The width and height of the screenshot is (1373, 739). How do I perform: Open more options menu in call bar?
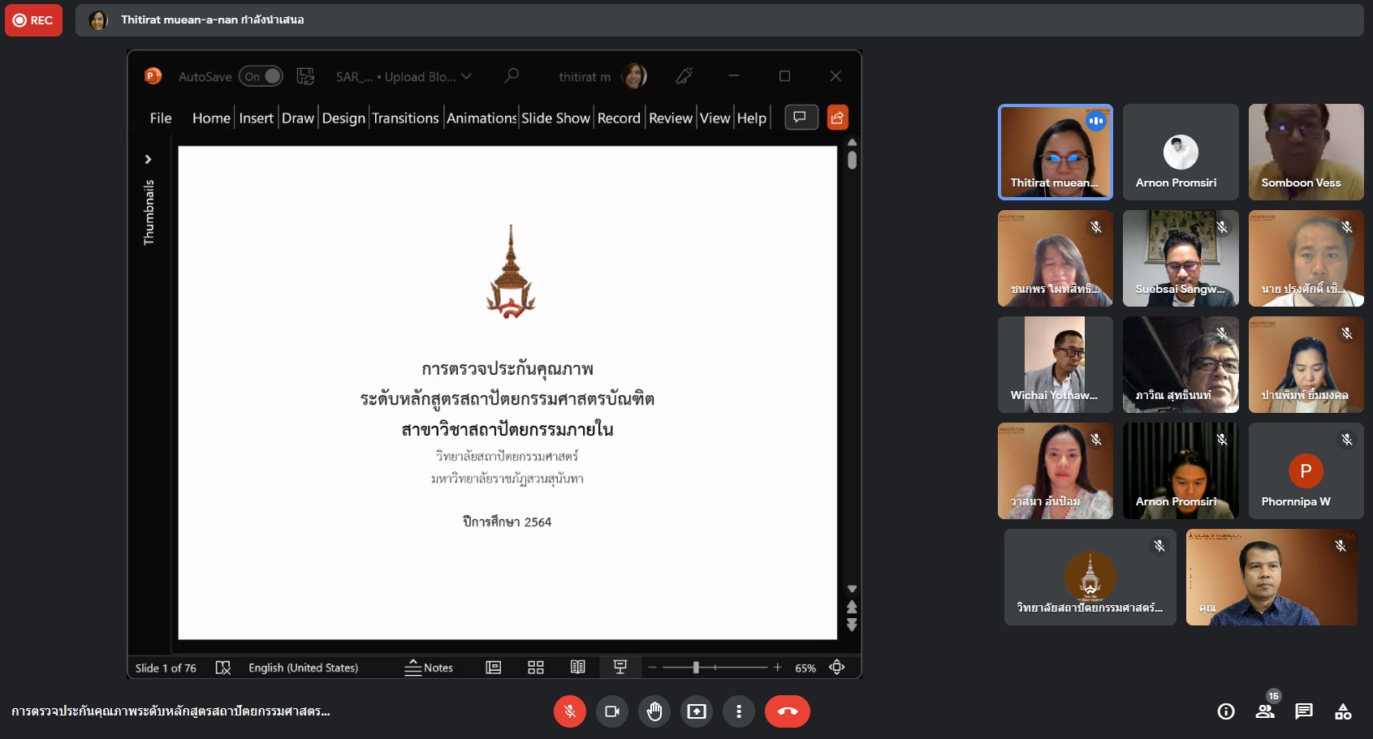click(739, 711)
